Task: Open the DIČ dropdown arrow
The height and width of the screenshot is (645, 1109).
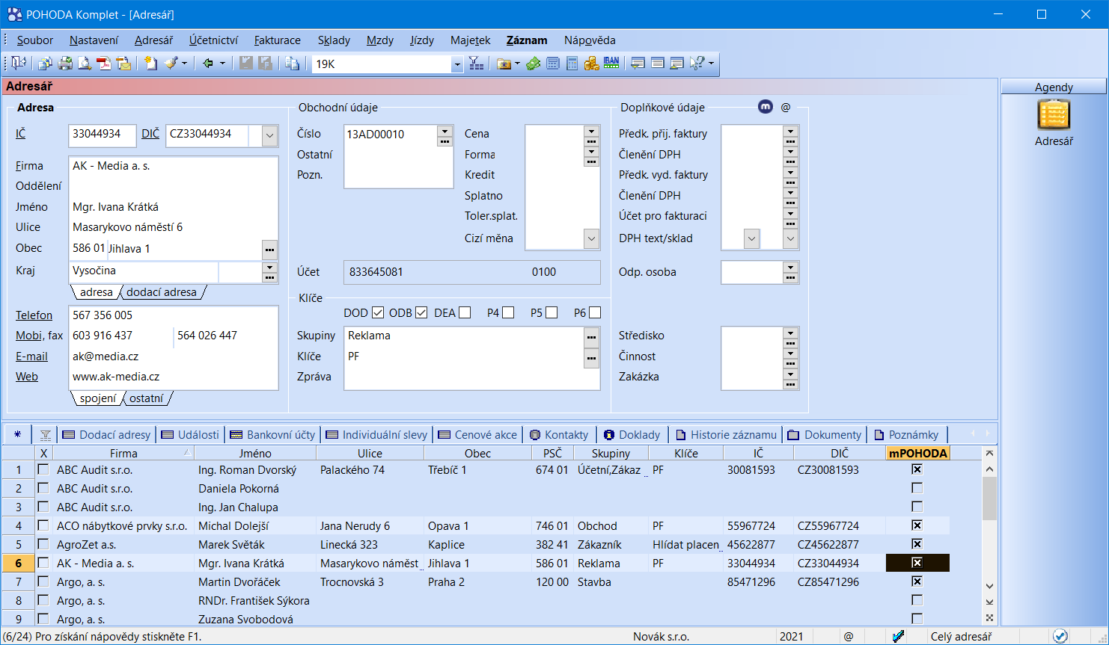Action: pos(270,135)
